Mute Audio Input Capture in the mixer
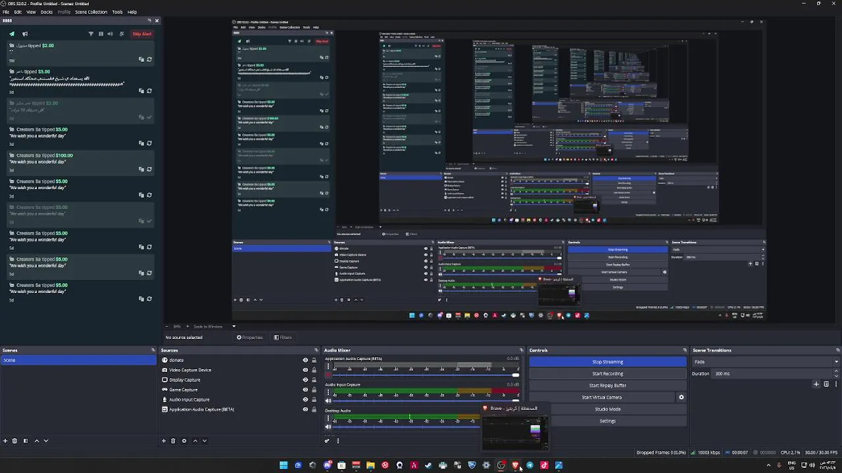This screenshot has height=473, width=842. [x=328, y=401]
